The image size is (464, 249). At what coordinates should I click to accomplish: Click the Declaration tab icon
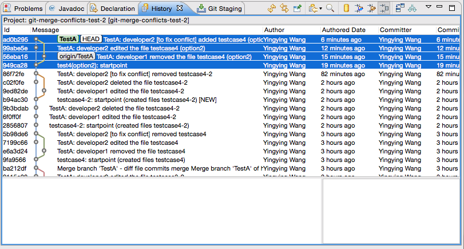click(94, 8)
